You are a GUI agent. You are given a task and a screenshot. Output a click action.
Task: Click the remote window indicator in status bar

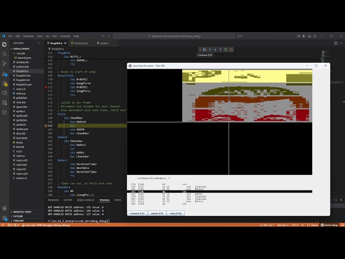(x=3, y=225)
